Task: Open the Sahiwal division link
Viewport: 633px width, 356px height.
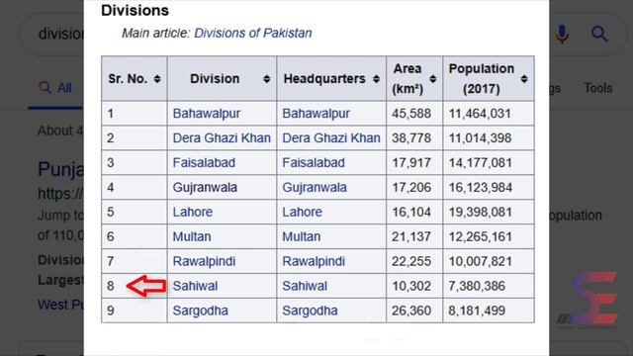Action: pos(195,286)
